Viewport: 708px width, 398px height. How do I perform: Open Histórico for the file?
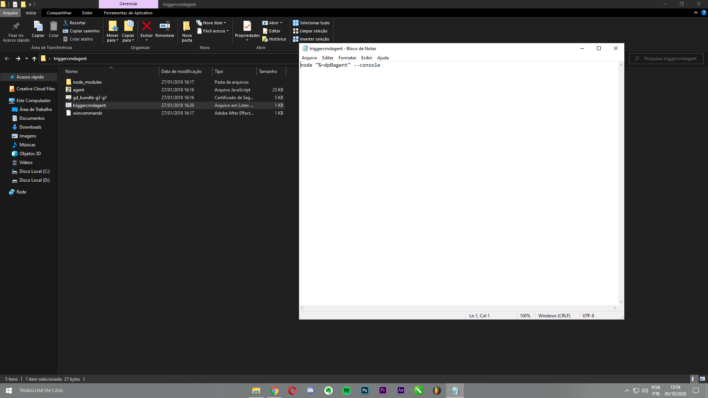pyautogui.click(x=274, y=39)
